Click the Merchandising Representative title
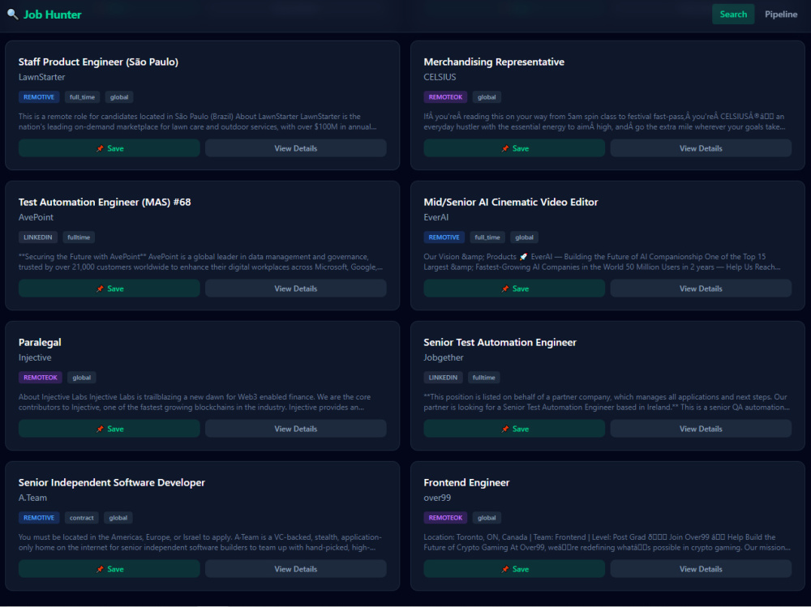The width and height of the screenshot is (811, 607). tap(494, 62)
